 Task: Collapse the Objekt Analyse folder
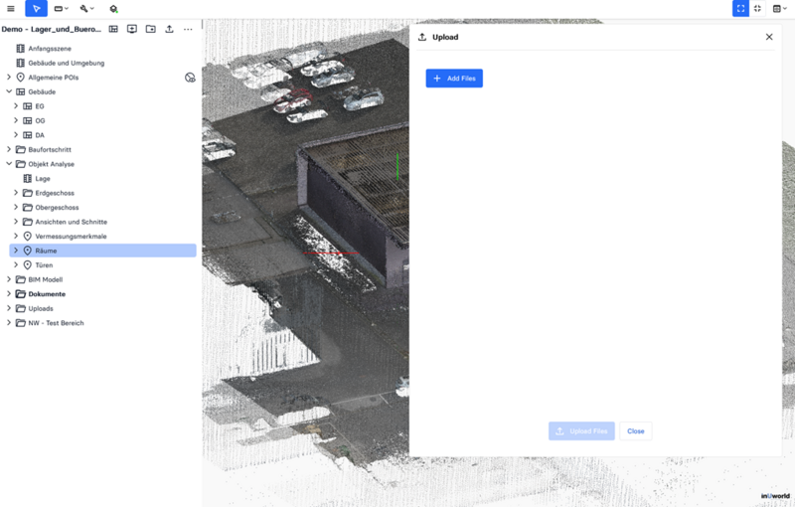tap(9, 164)
